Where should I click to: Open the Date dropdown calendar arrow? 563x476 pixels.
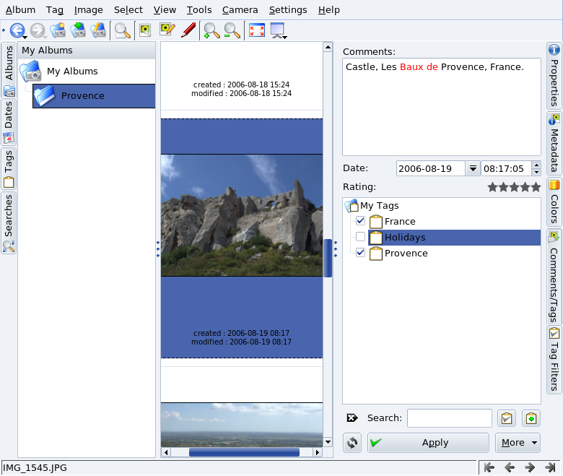pos(473,168)
